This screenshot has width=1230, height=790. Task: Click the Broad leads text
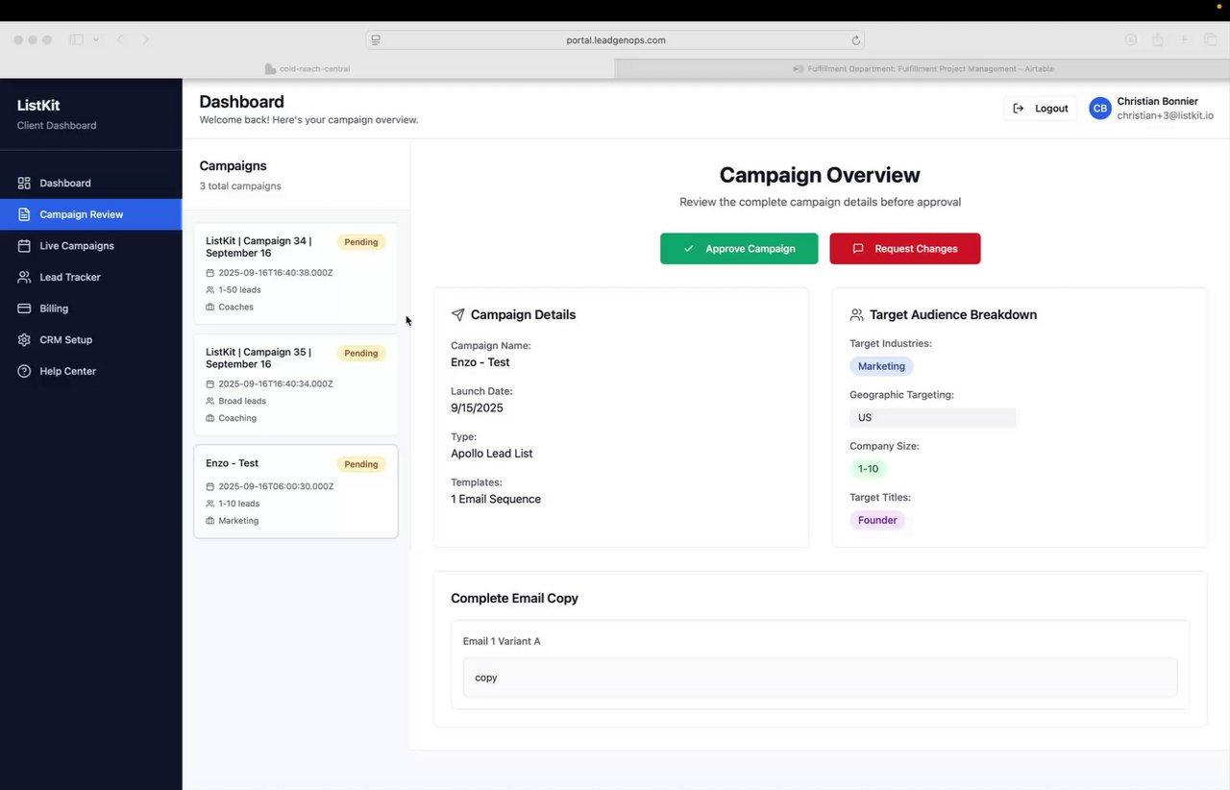tap(242, 401)
